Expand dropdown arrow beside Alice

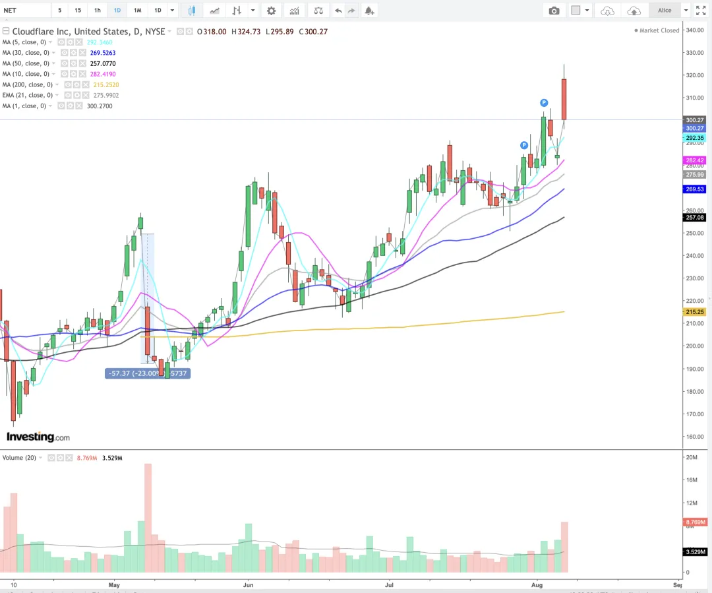point(686,11)
